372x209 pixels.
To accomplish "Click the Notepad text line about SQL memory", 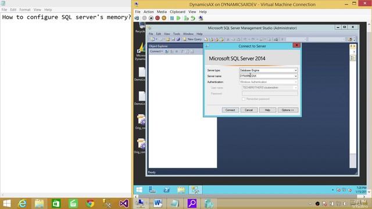I will point(67,17).
